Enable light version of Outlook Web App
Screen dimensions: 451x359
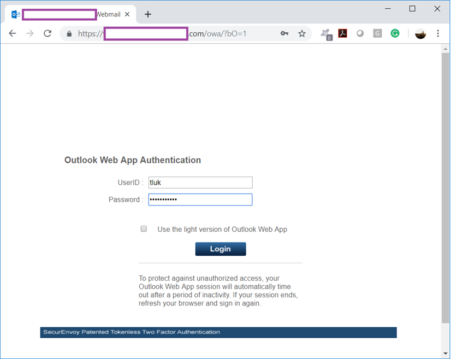point(144,228)
